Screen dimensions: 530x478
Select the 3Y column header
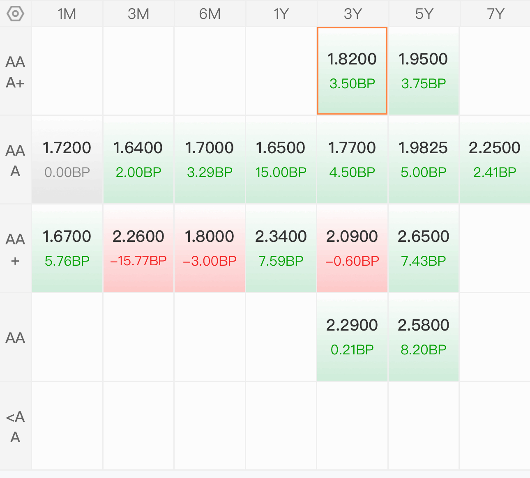click(x=353, y=14)
